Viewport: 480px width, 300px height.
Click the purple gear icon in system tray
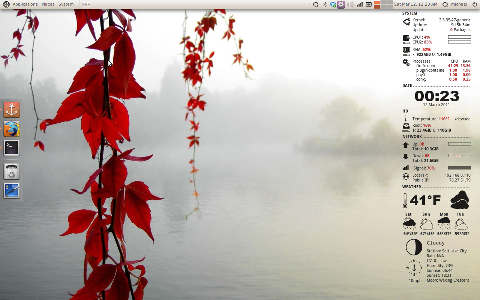(341, 4)
